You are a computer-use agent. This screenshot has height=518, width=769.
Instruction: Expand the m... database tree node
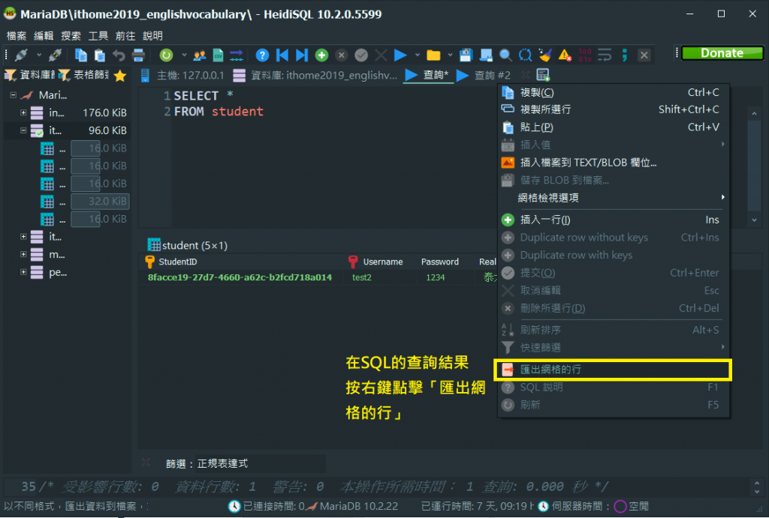tap(23, 254)
